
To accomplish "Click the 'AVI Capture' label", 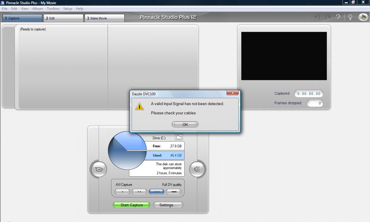I will (x=124, y=185).
